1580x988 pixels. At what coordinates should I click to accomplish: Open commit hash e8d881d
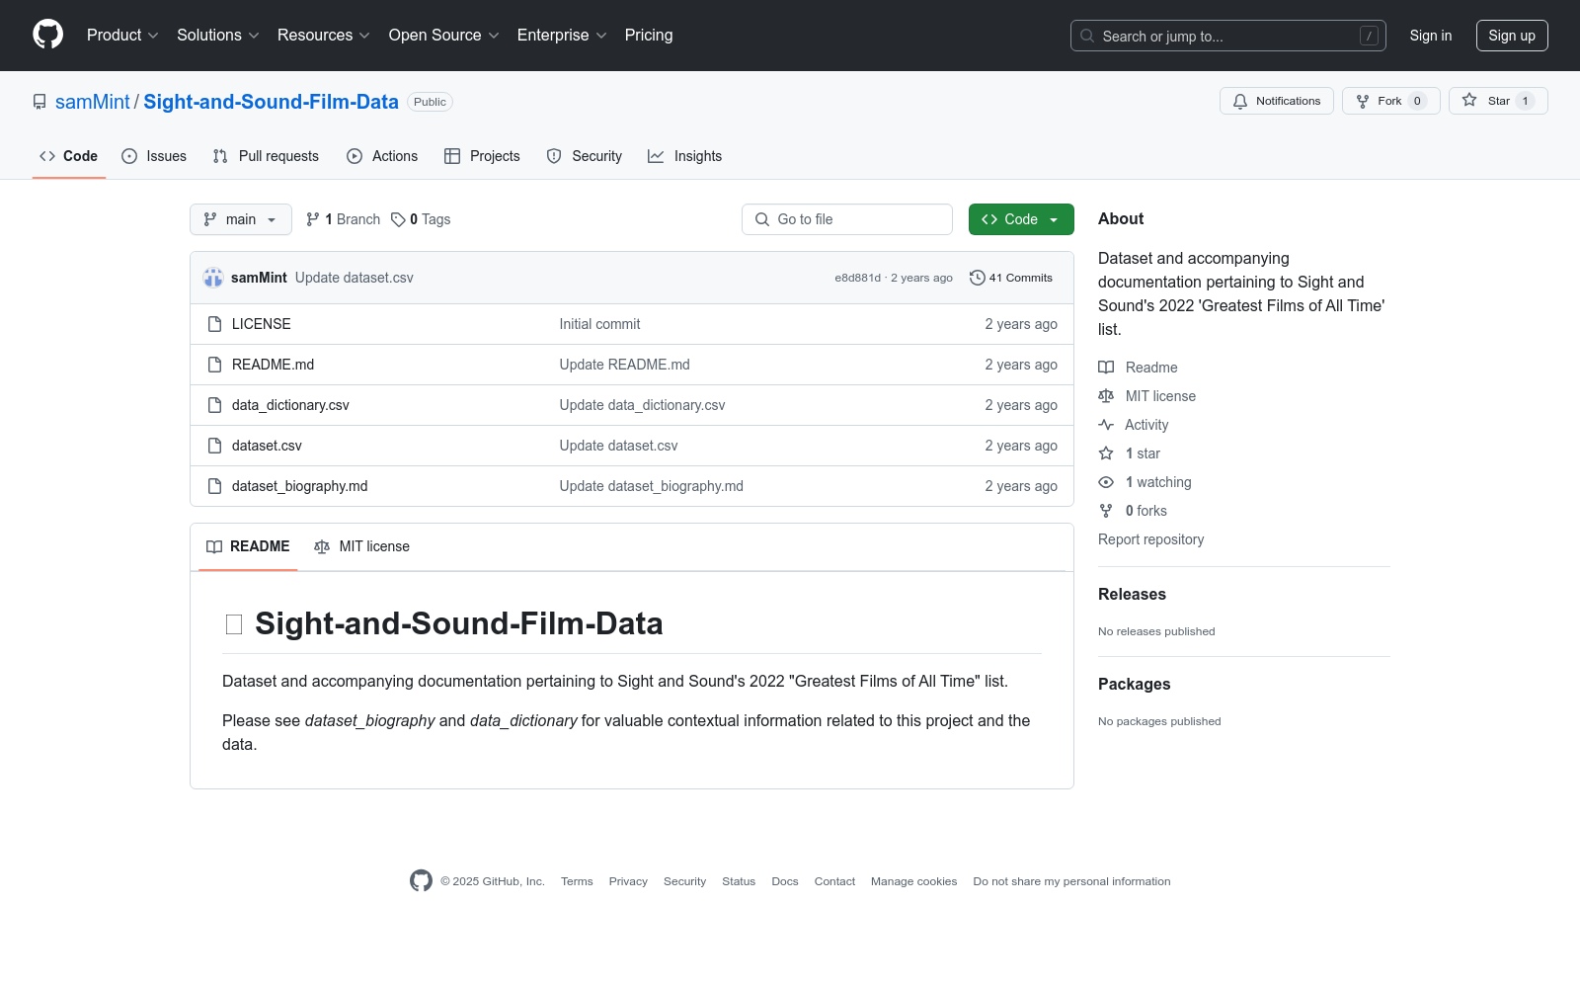point(857,278)
